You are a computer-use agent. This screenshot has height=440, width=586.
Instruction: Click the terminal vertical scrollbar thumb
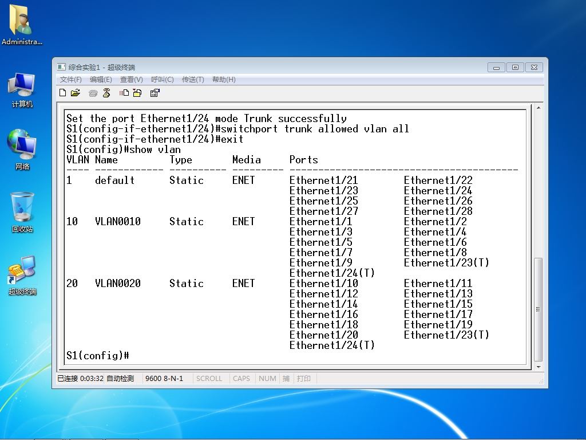(x=539, y=309)
